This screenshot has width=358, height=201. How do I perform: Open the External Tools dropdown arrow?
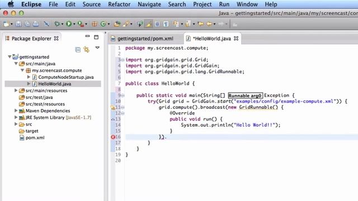86,24
